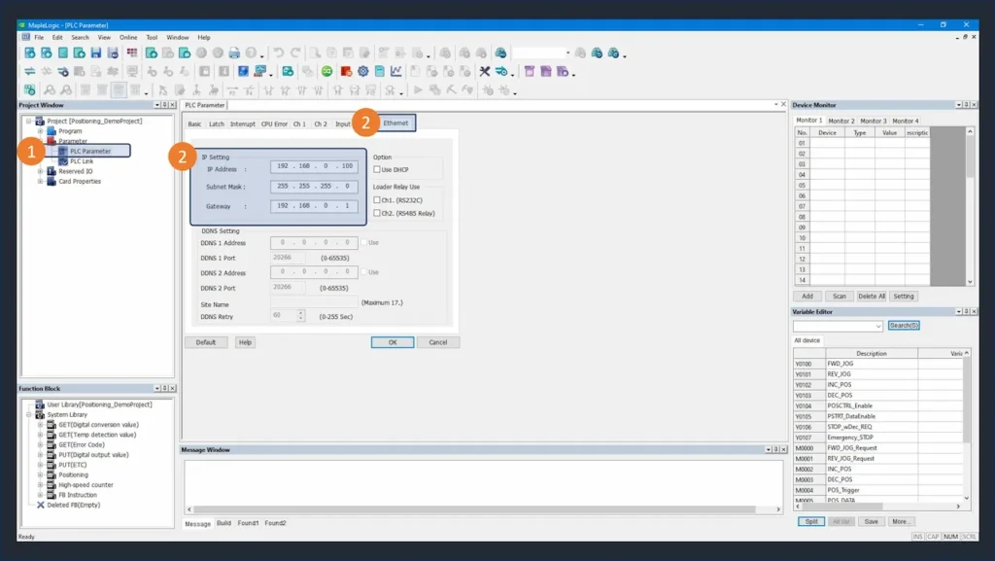
Task: Click the OK button in PLC Parameter
Action: [x=393, y=342]
